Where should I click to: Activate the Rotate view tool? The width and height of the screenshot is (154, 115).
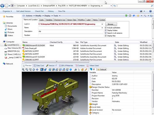[x=34, y=70]
